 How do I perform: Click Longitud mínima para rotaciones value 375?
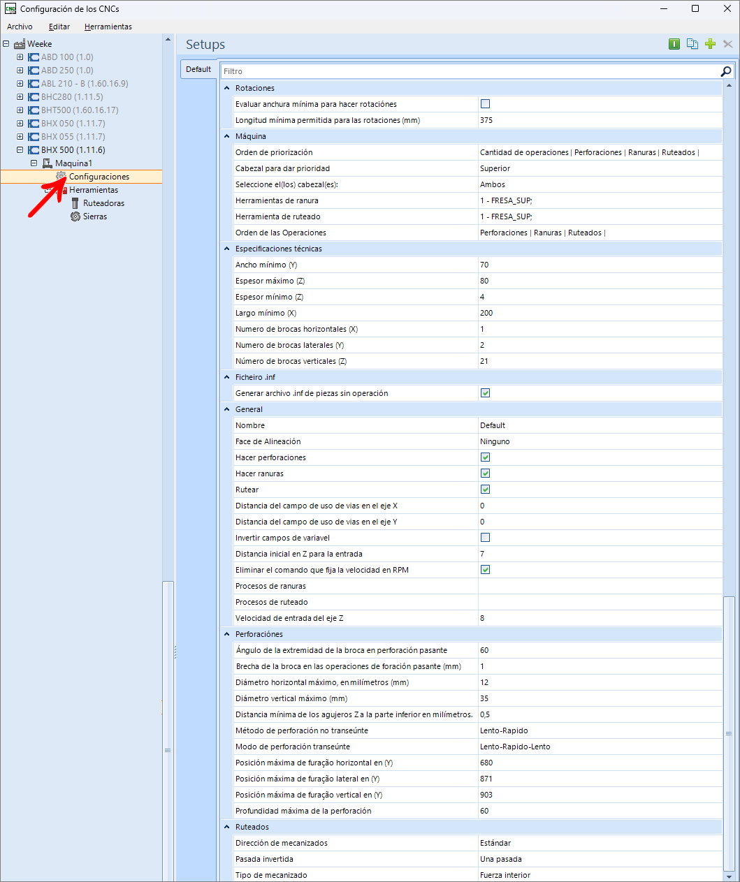[x=600, y=120]
